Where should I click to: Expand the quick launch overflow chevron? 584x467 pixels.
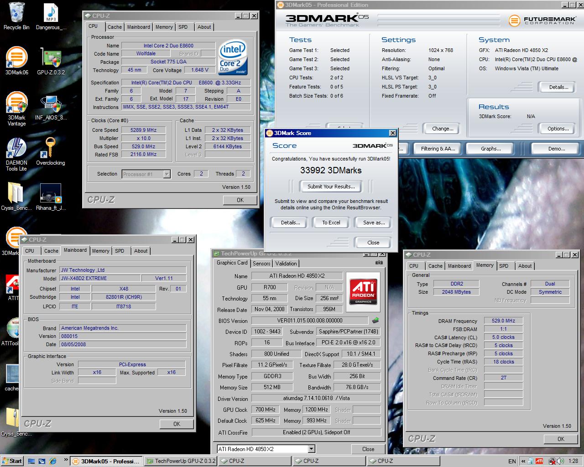click(x=65, y=460)
